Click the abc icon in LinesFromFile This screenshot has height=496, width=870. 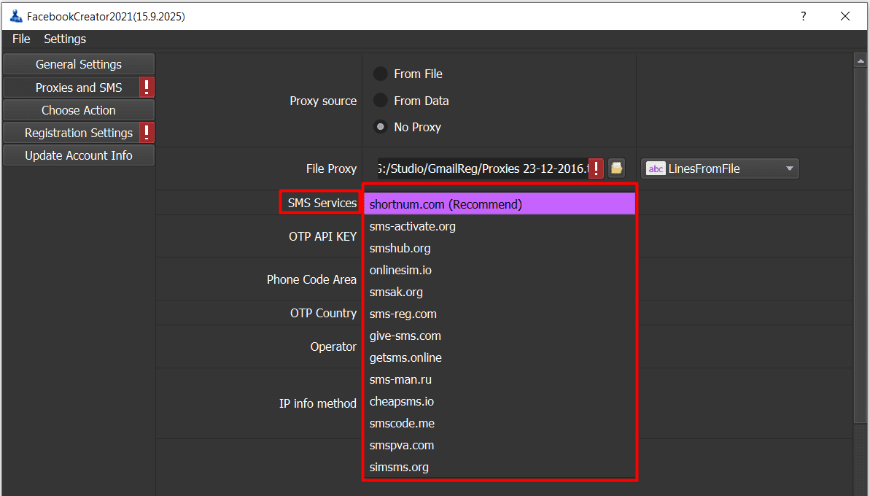click(x=656, y=168)
